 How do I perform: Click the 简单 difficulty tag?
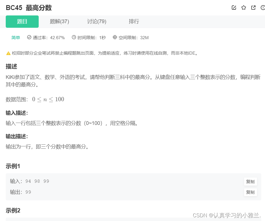(x=16, y=38)
